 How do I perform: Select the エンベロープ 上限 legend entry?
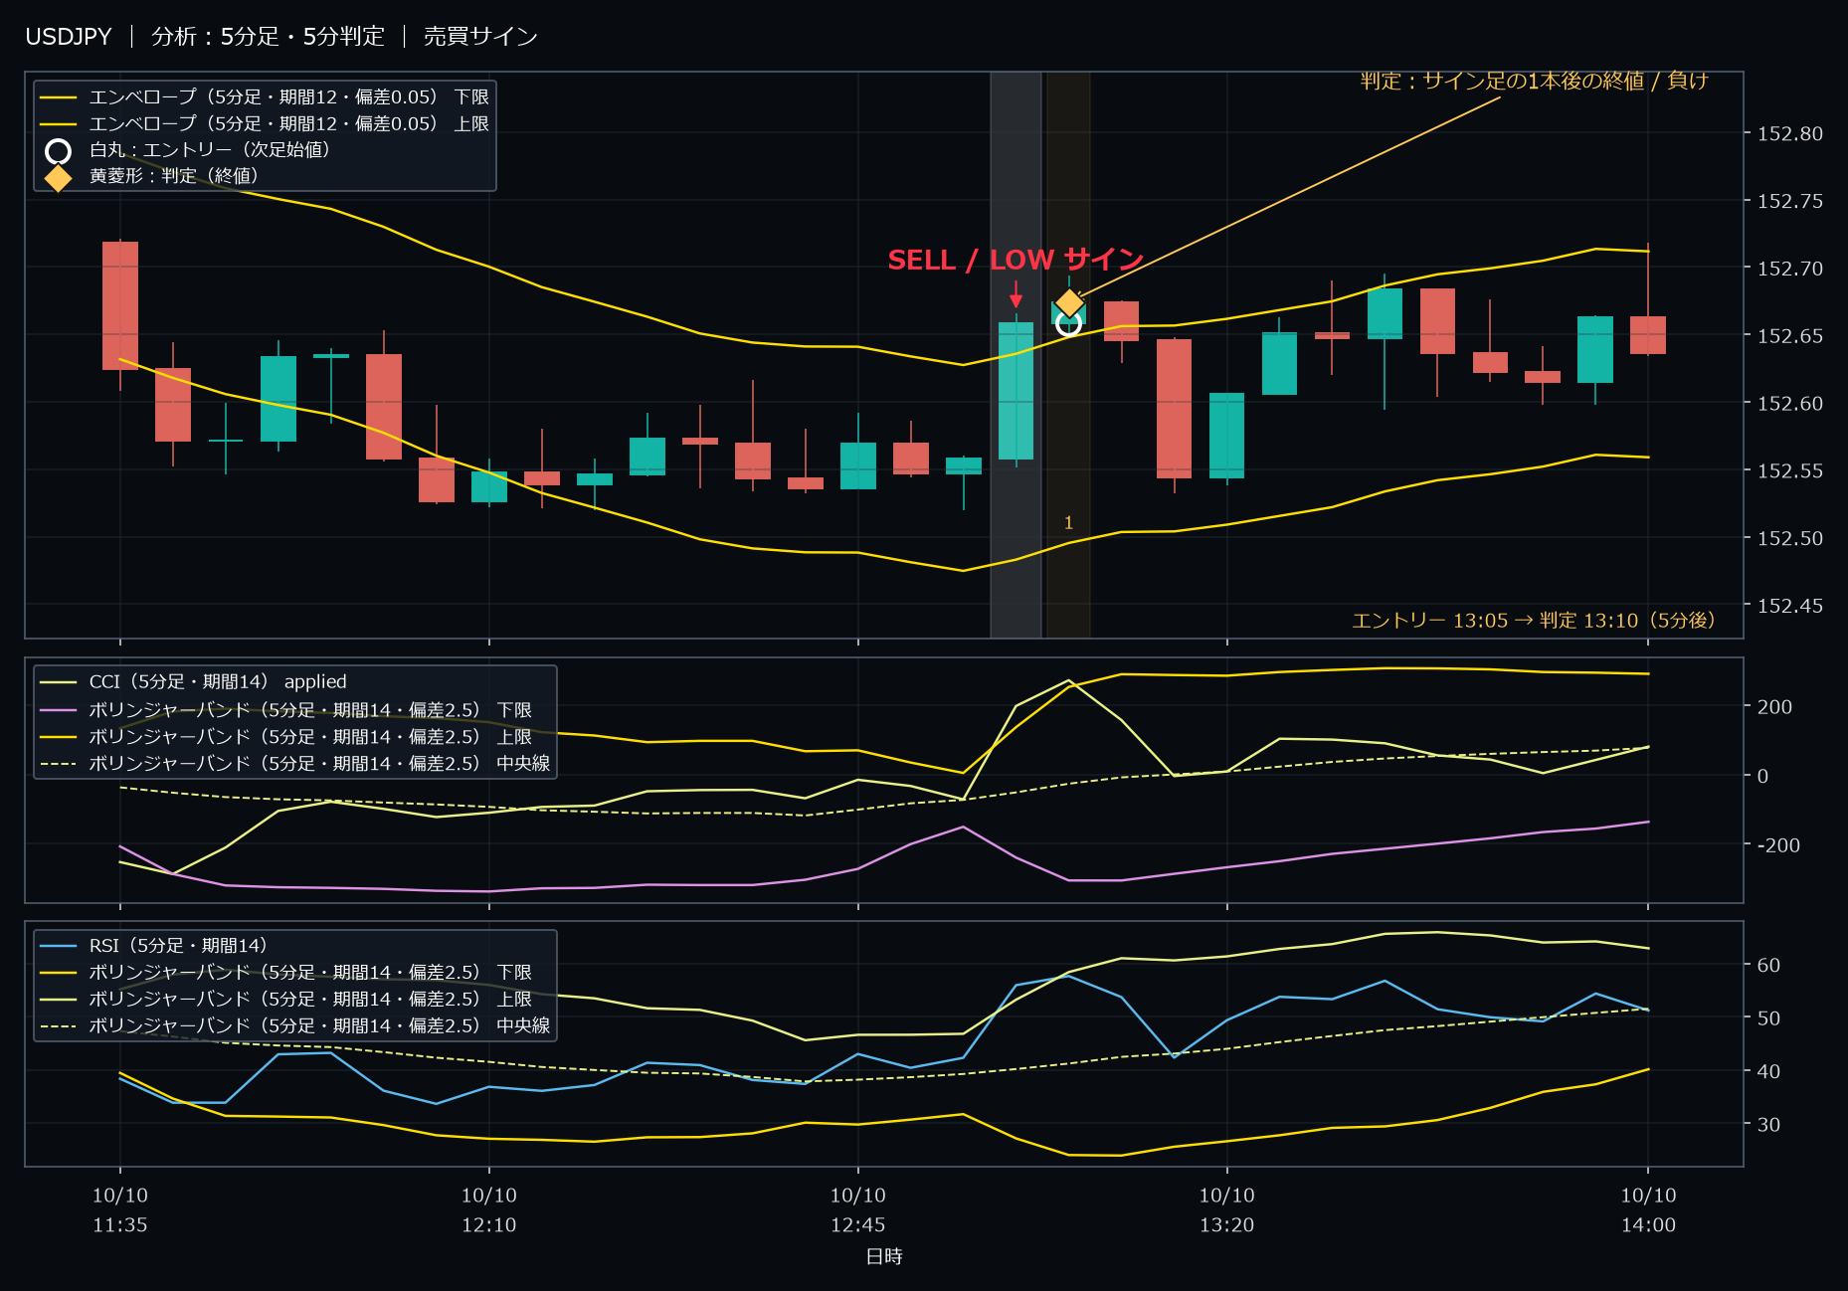[265, 124]
